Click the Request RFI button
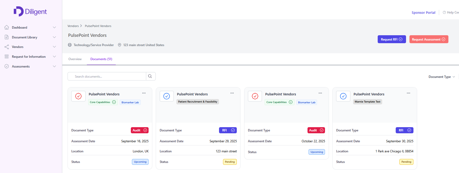Screen dimensions: 459x173 tap(392, 39)
